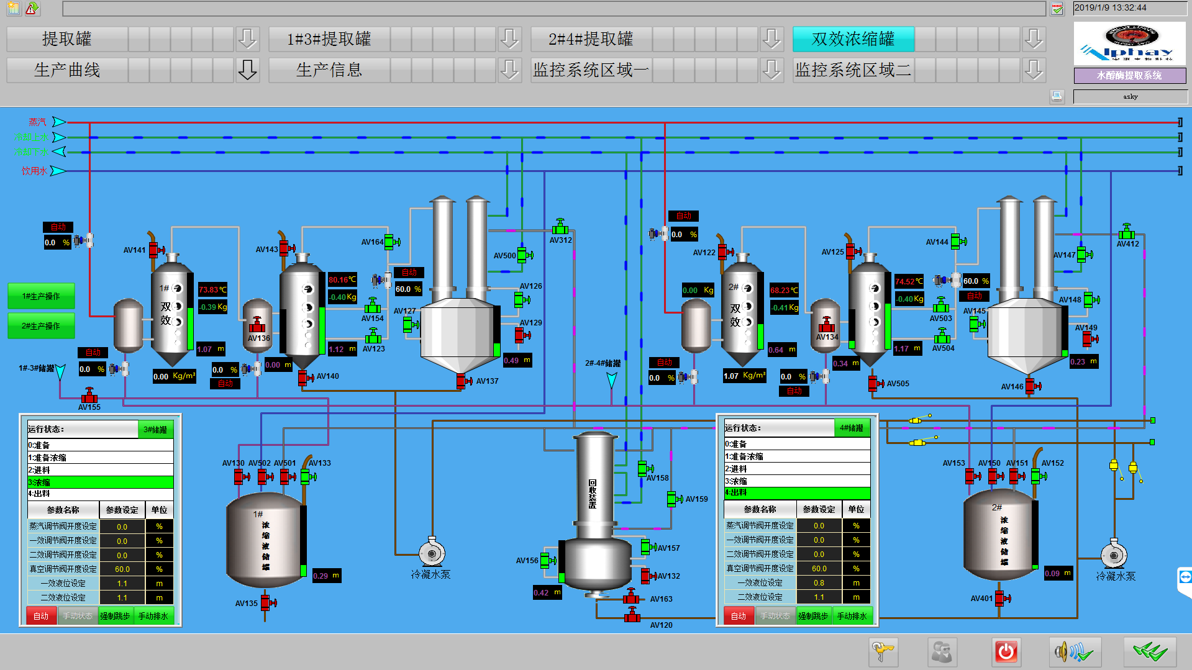Screen dimensions: 1192x670
Task: Switch to the 2#4#提取罐 tab
Action: pos(591,38)
